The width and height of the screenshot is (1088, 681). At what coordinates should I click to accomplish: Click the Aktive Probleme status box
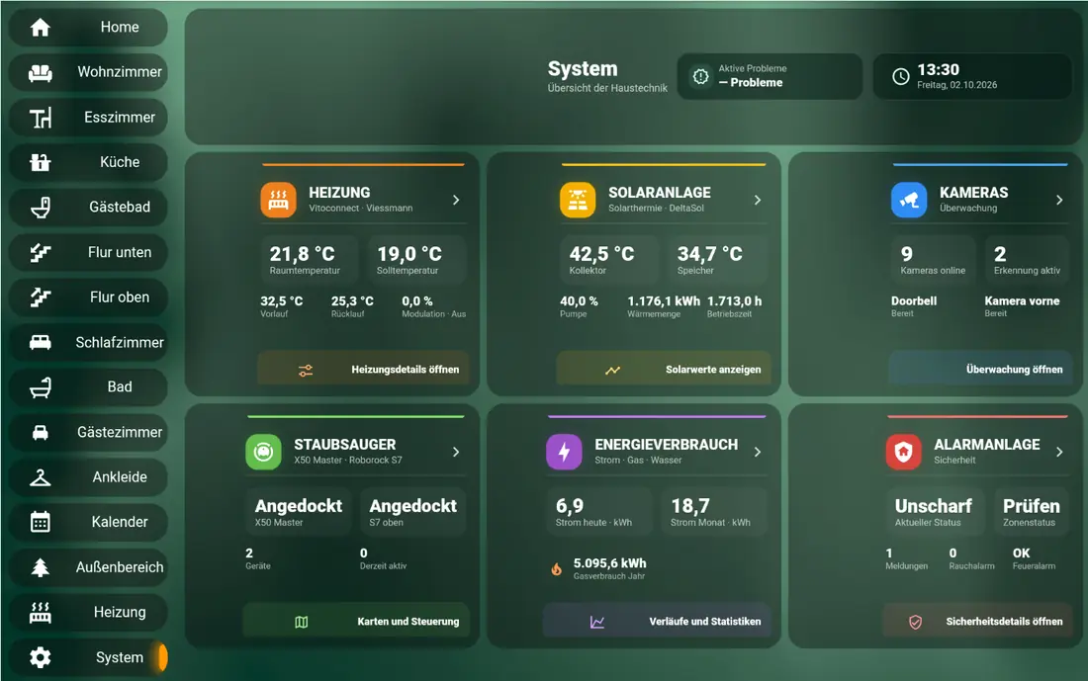770,76
